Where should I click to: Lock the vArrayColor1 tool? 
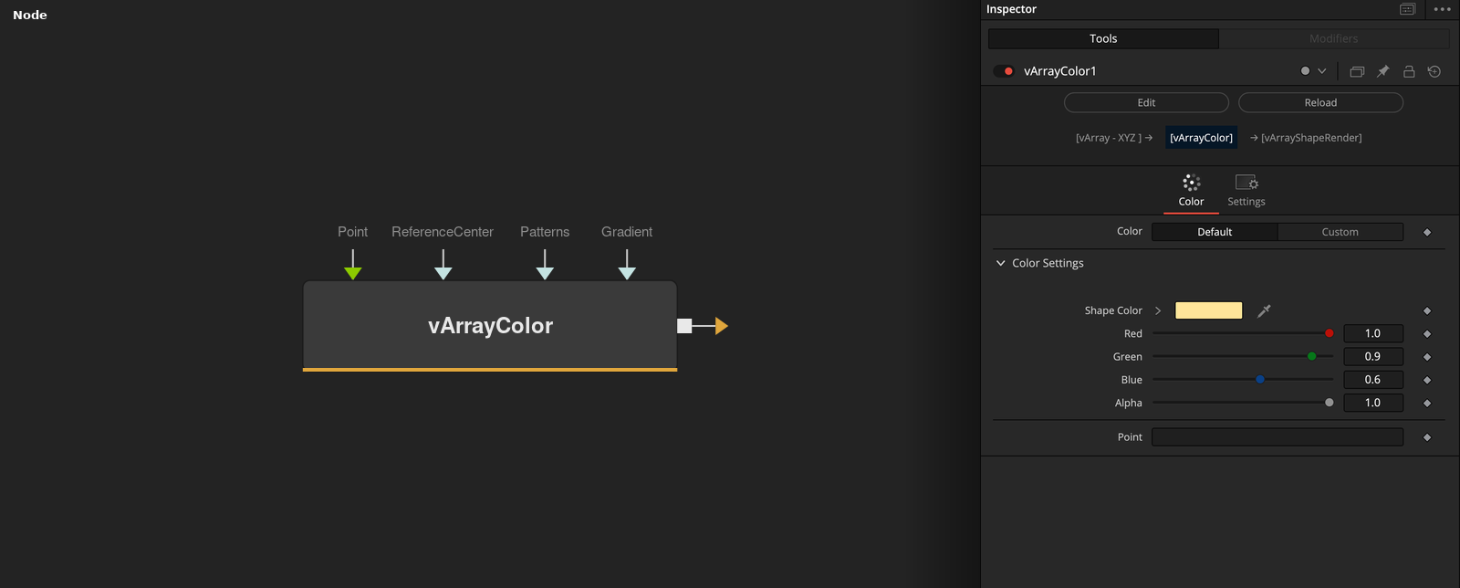1409,71
